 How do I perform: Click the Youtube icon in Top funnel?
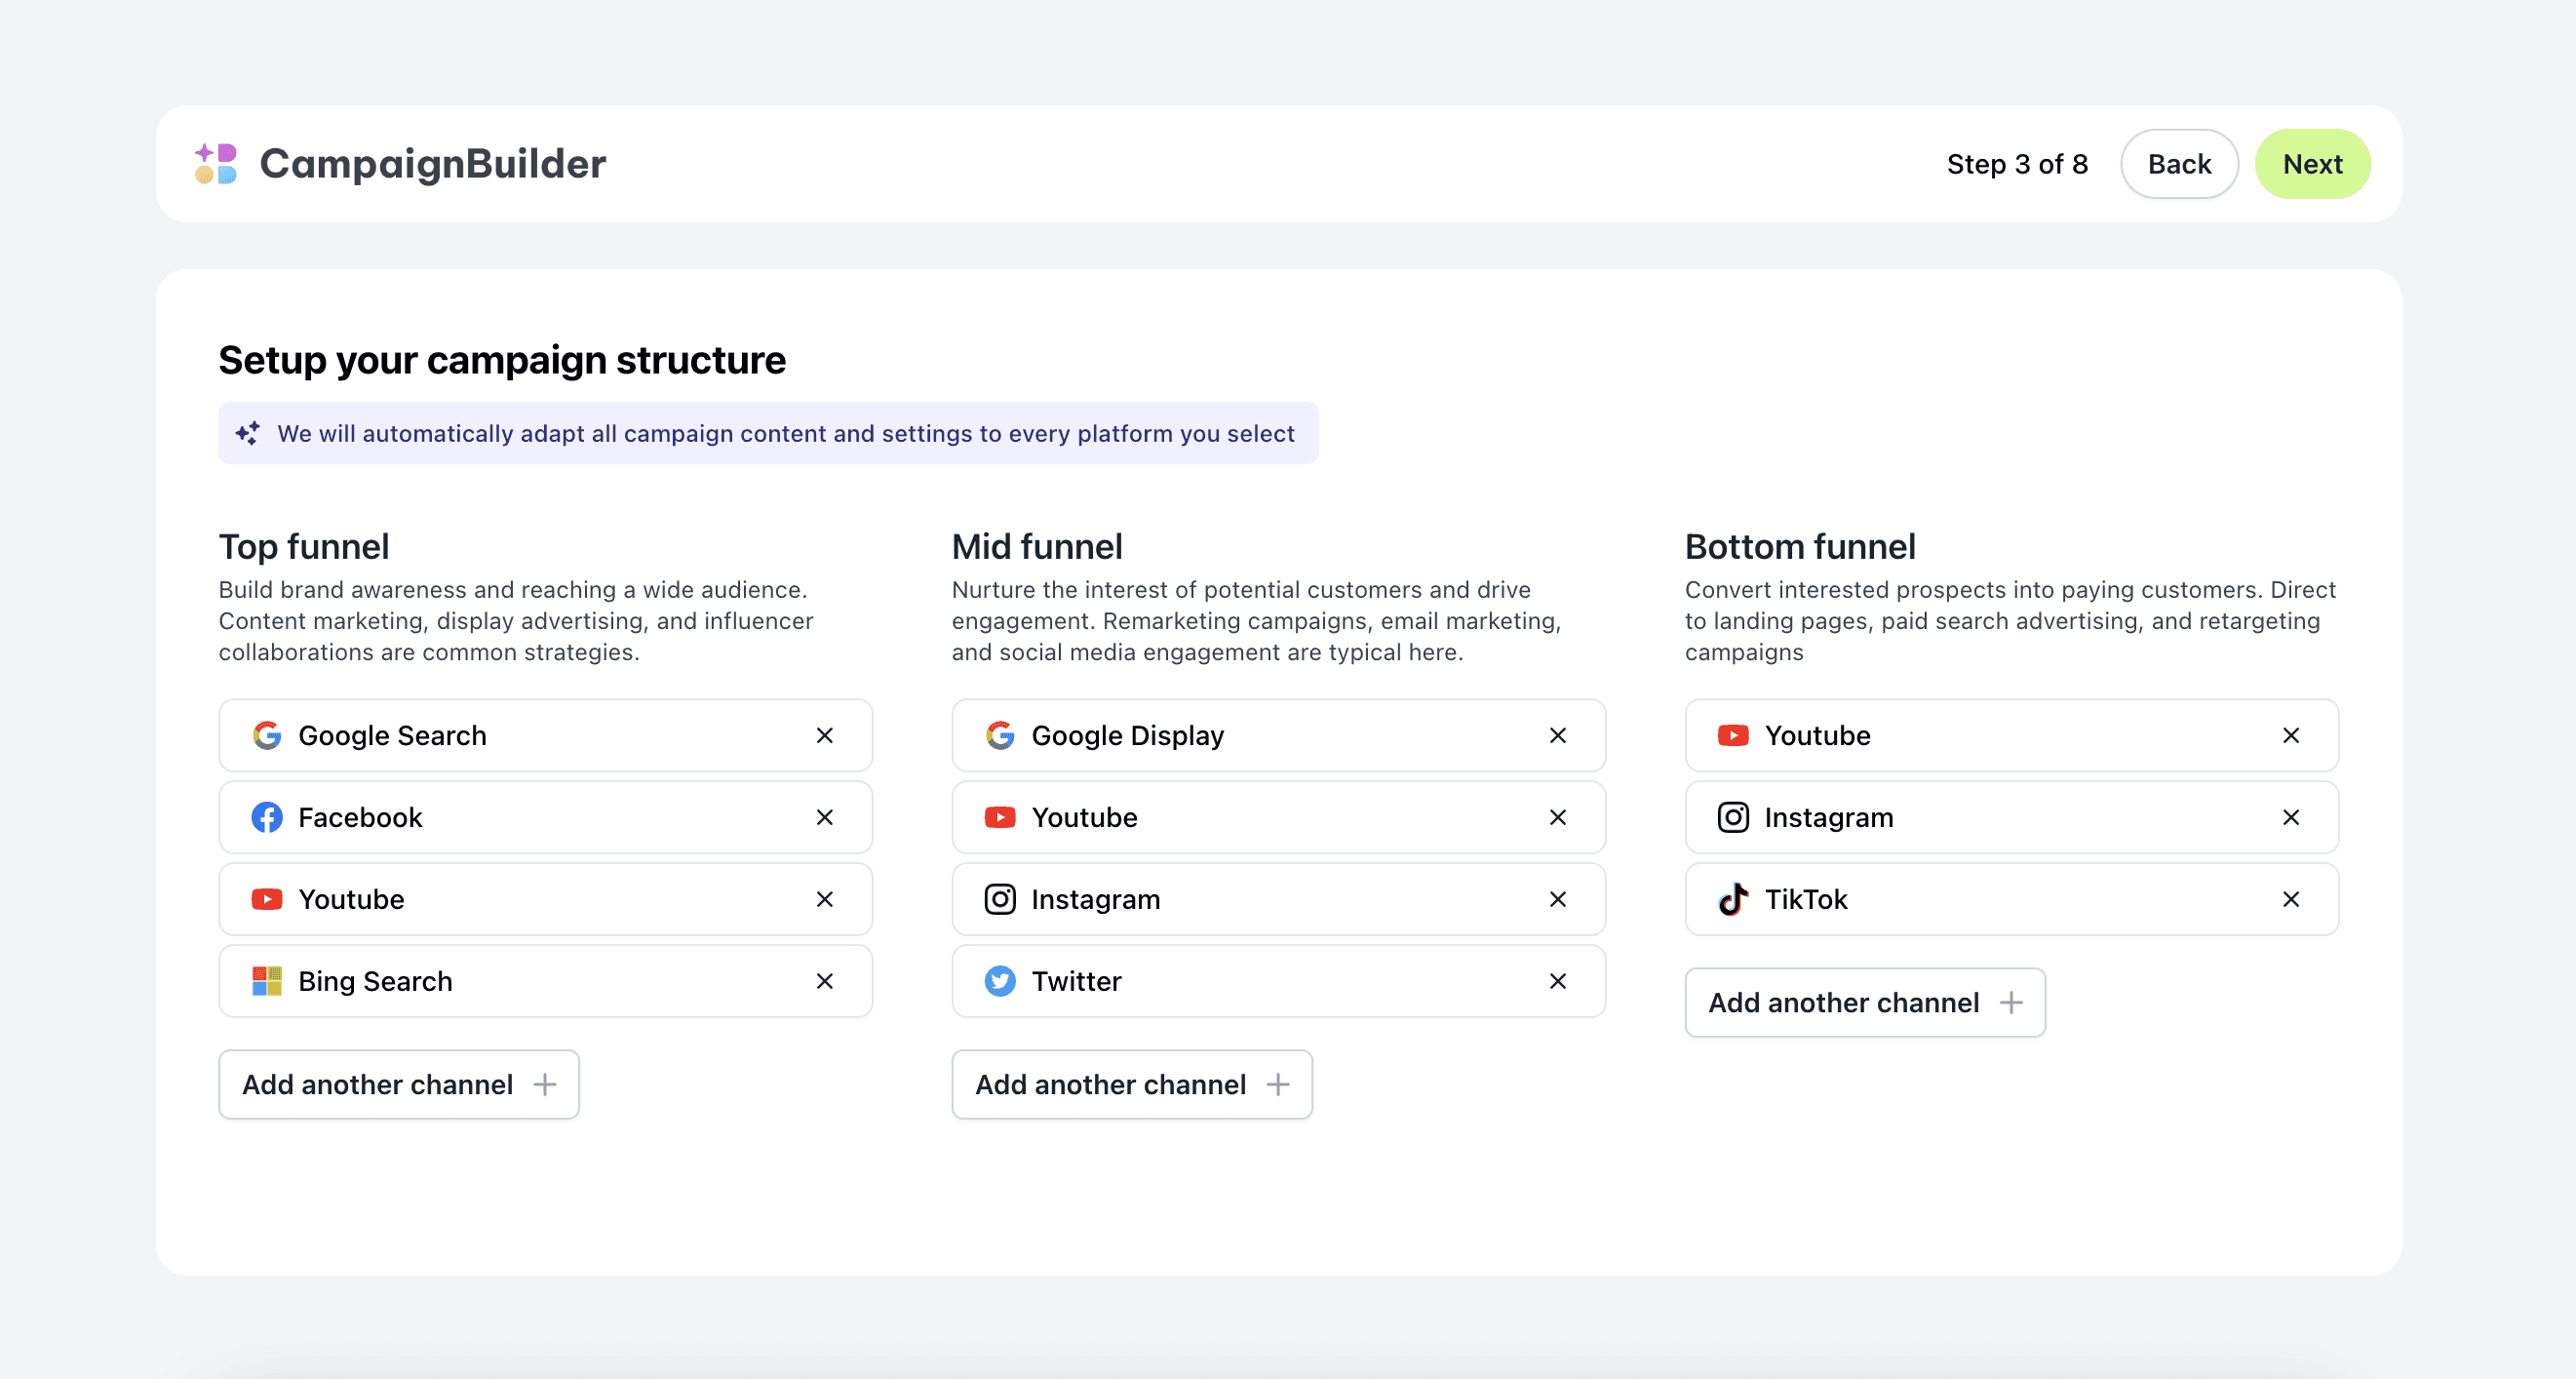[x=267, y=899]
